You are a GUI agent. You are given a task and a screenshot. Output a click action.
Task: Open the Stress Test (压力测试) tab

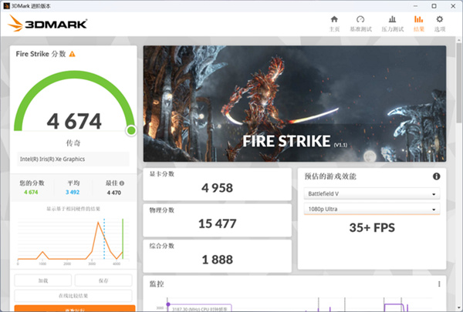393,24
